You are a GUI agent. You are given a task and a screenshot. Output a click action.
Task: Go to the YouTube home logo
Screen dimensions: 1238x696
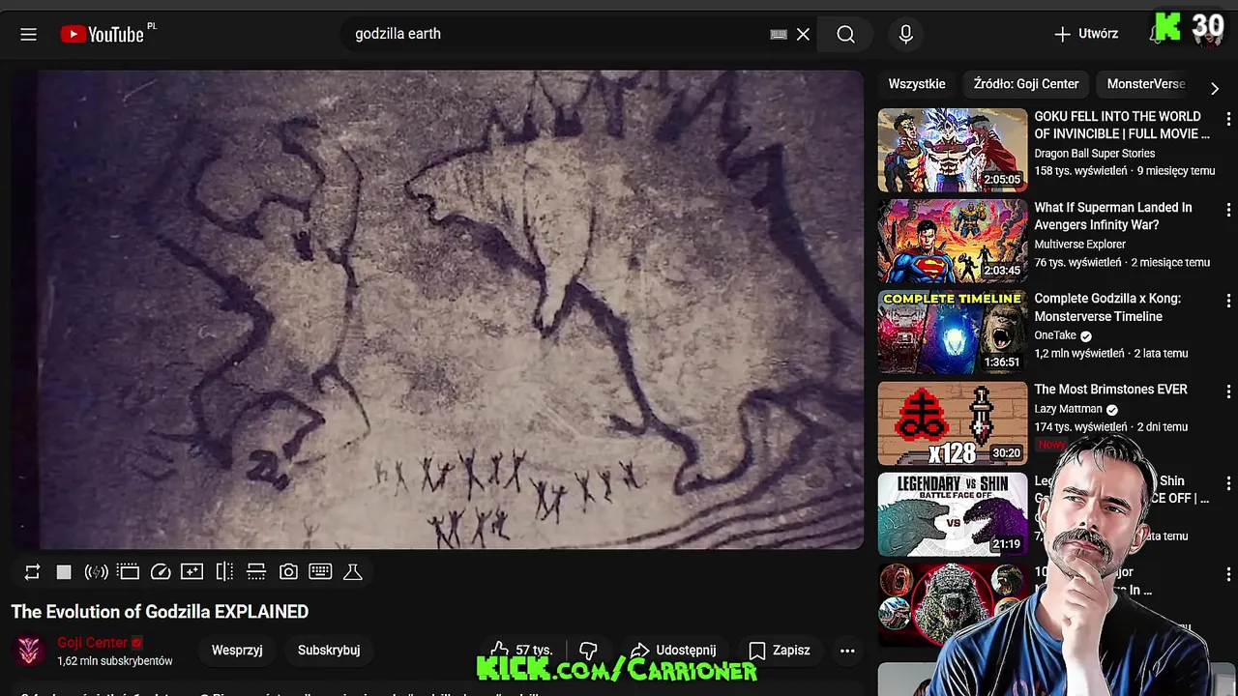pyautogui.click(x=102, y=34)
